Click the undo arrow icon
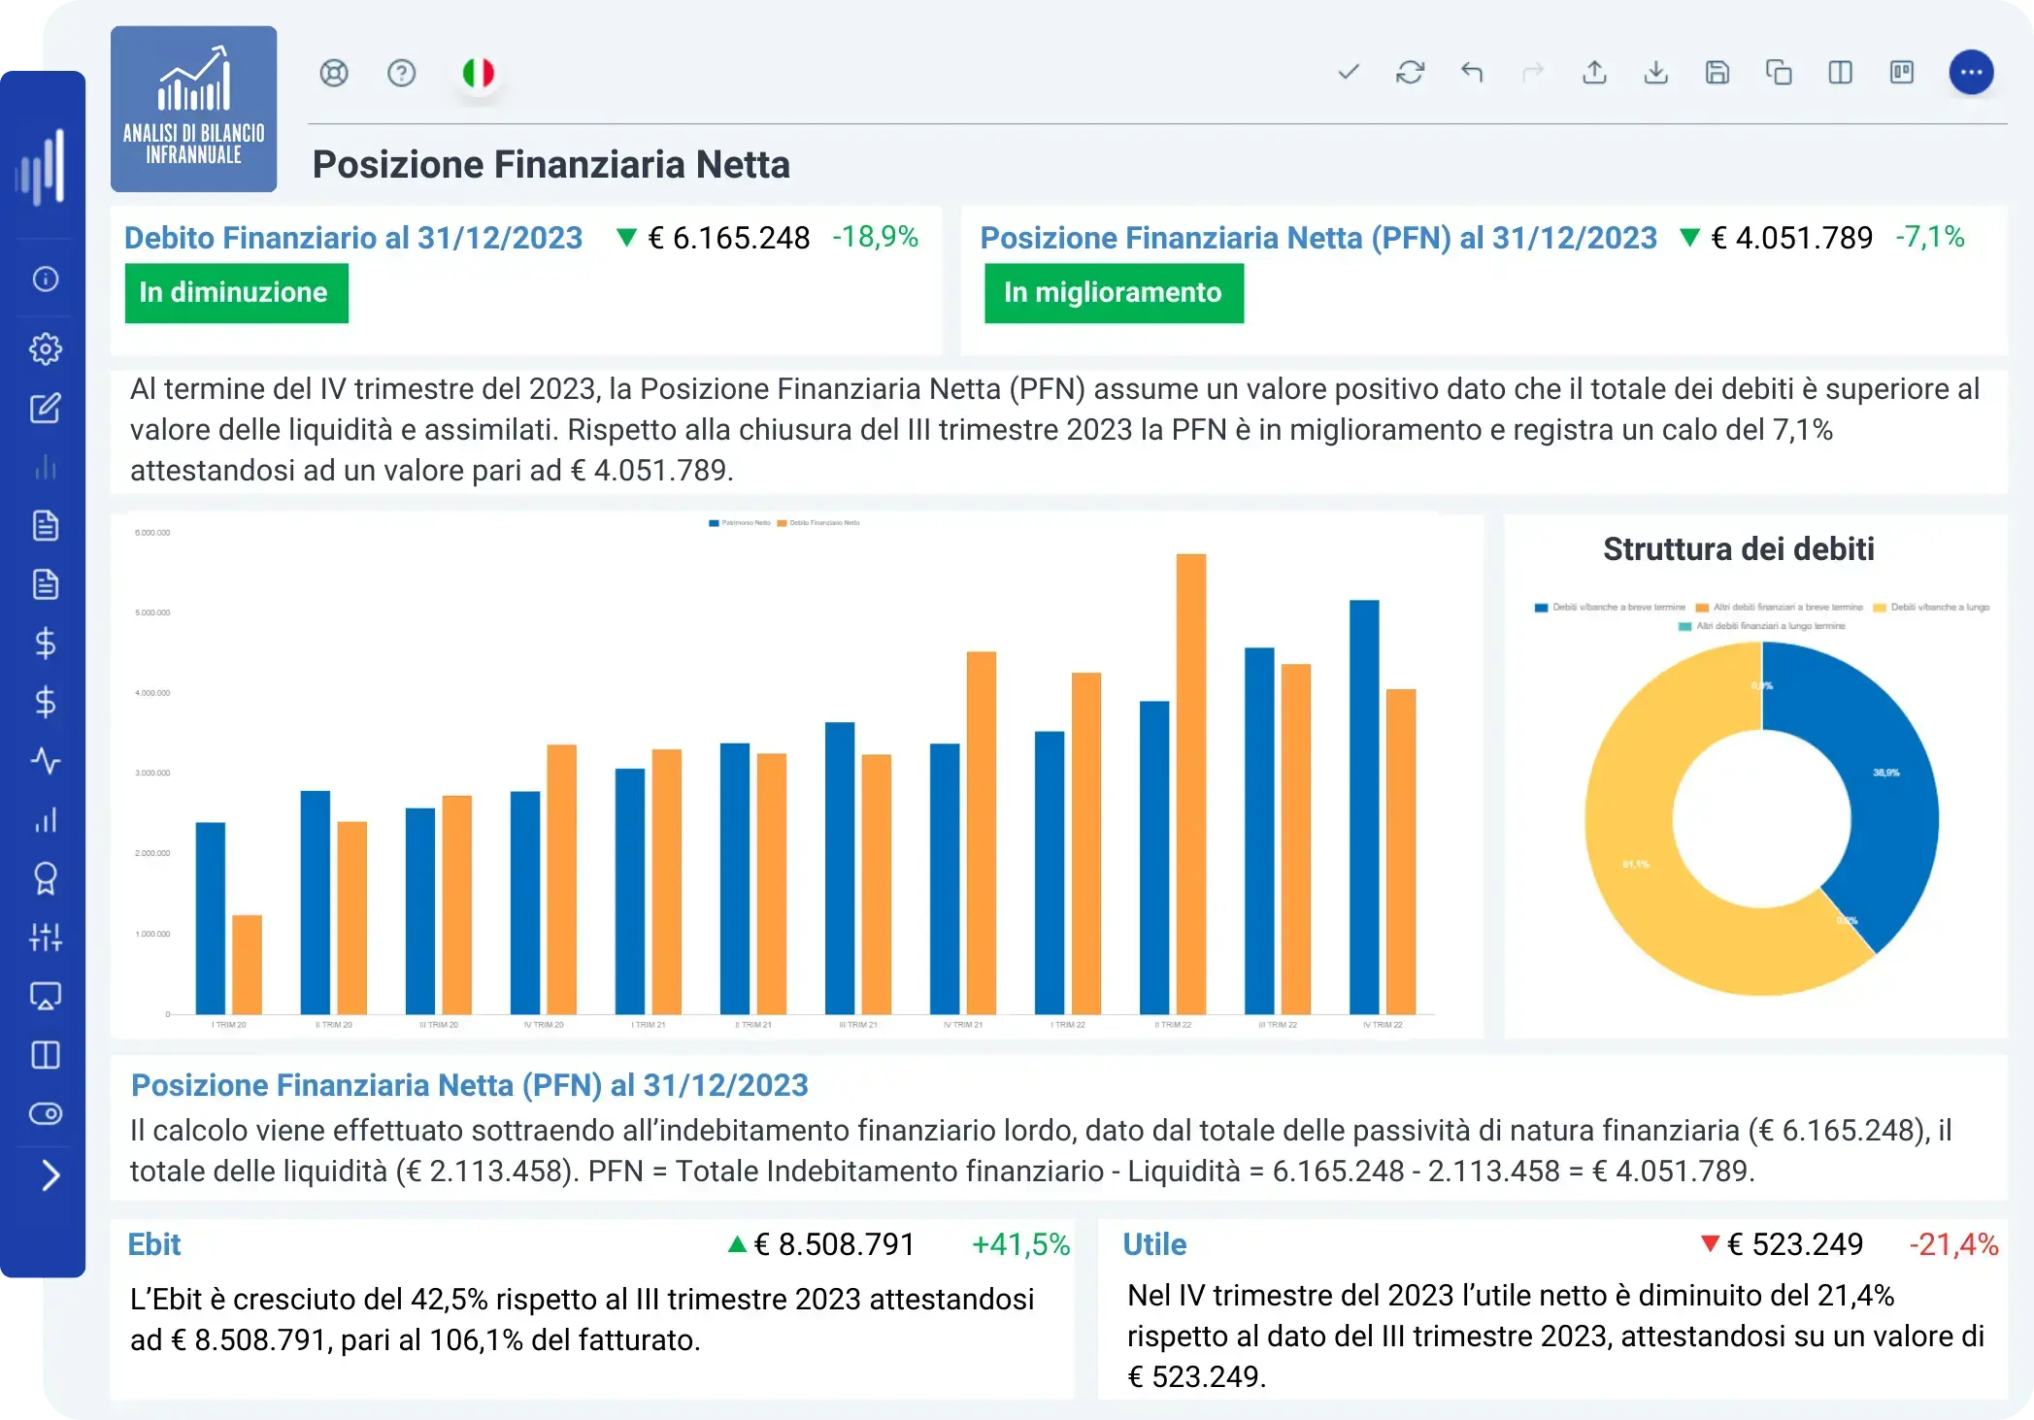Viewport: 2034px width, 1420px height. 1472,72
